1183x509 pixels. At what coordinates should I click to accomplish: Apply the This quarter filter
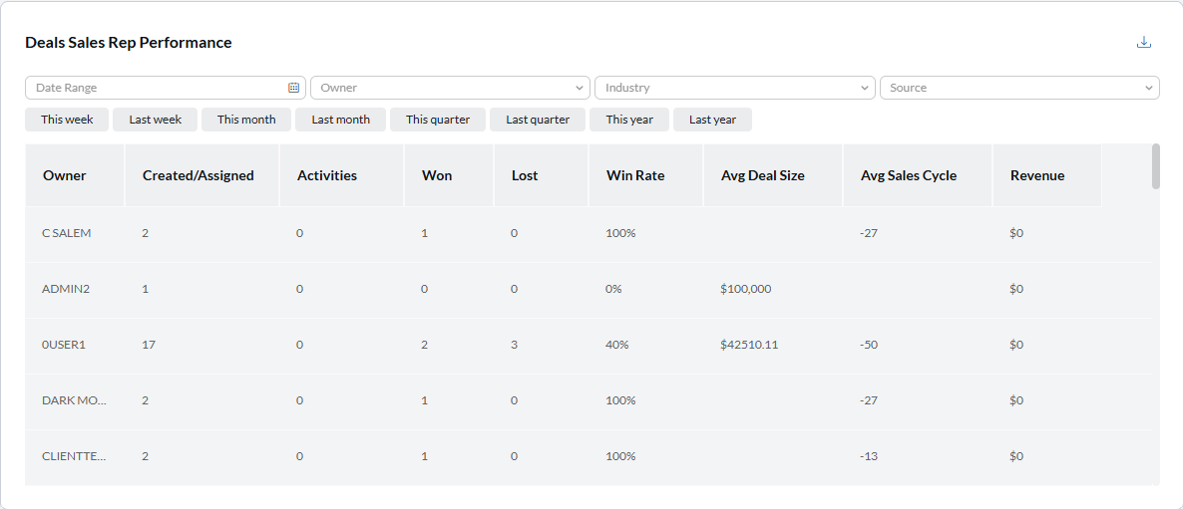(438, 120)
